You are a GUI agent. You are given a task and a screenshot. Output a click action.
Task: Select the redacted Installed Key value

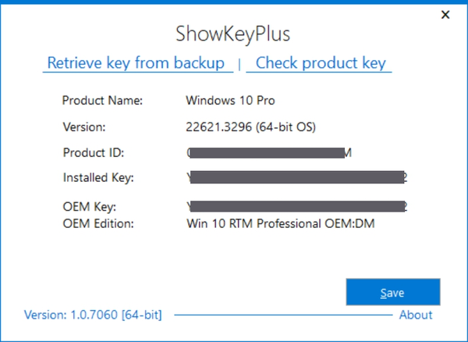pyautogui.click(x=297, y=177)
